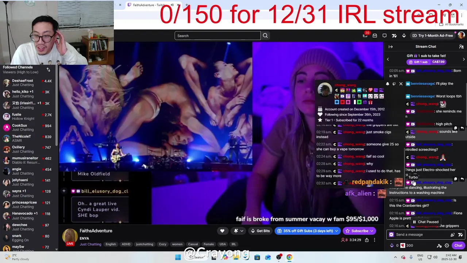Send message with Chat button
Viewport: 467px width, 263px height.
458,245
